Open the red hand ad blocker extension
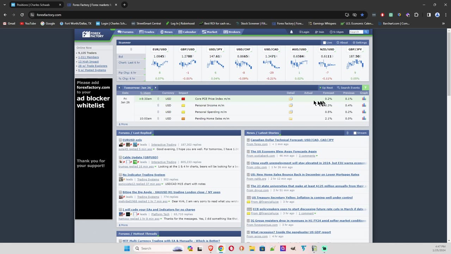The width and height of the screenshot is (451, 254). click(382, 15)
